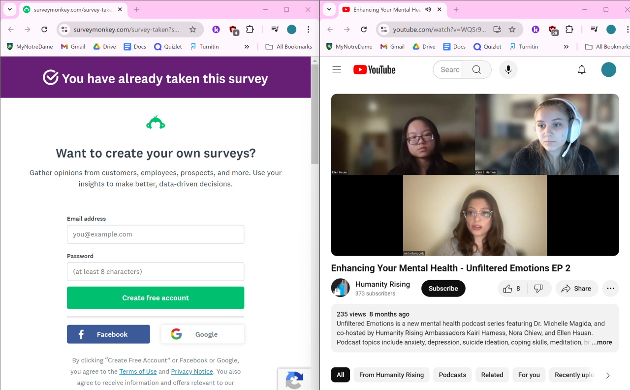Select the Related filter chip
Image resolution: width=630 pixels, height=390 pixels.
click(492, 375)
